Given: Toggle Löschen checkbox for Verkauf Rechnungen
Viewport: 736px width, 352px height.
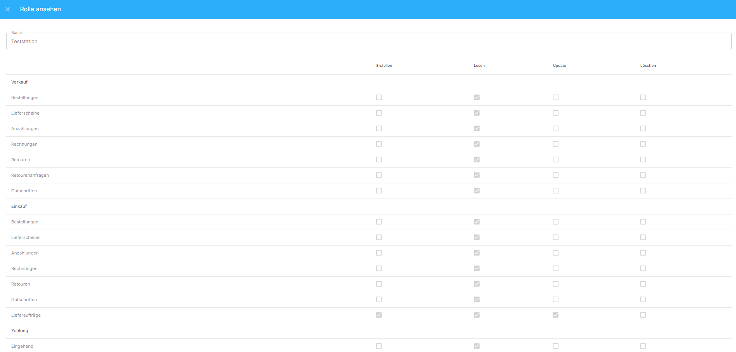Looking at the screenshot, I should coord(643,144).
